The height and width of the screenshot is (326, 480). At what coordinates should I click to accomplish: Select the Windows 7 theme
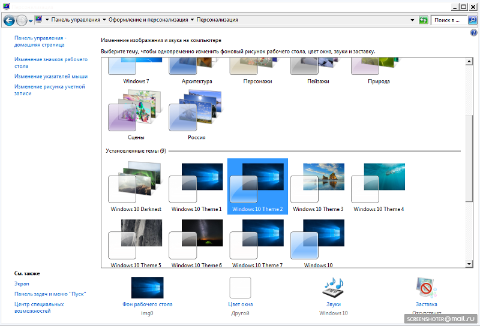[136, 71]
